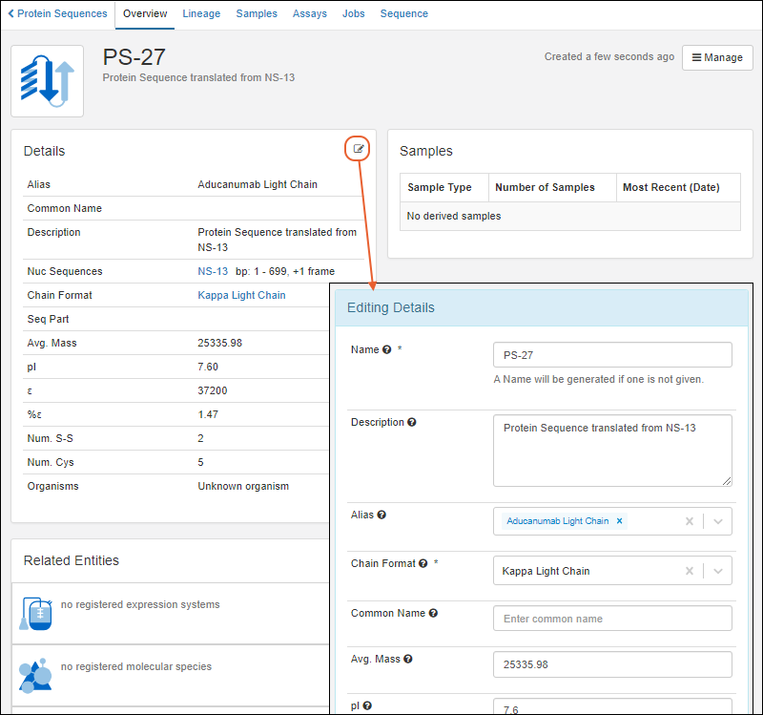
Task: Click the help icon beside Description label
Action: click(x=412, y=423)
